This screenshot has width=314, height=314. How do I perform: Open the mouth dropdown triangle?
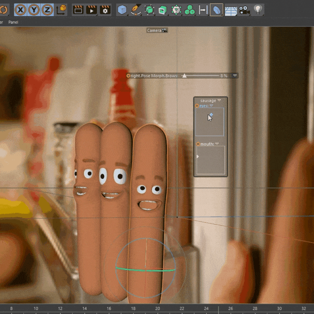(217, 144)
